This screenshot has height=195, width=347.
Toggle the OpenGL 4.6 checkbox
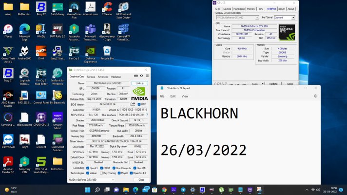pyautogui.click(x=131, y=173)
